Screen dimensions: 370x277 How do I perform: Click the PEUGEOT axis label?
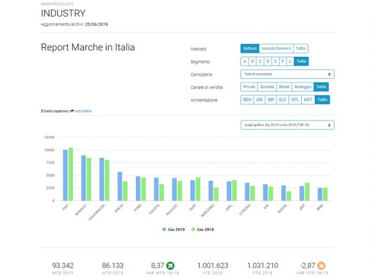pos(172,210)
